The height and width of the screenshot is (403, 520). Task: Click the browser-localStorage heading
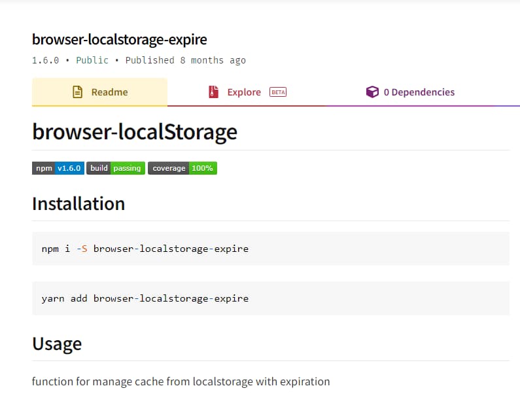[135, 131]
